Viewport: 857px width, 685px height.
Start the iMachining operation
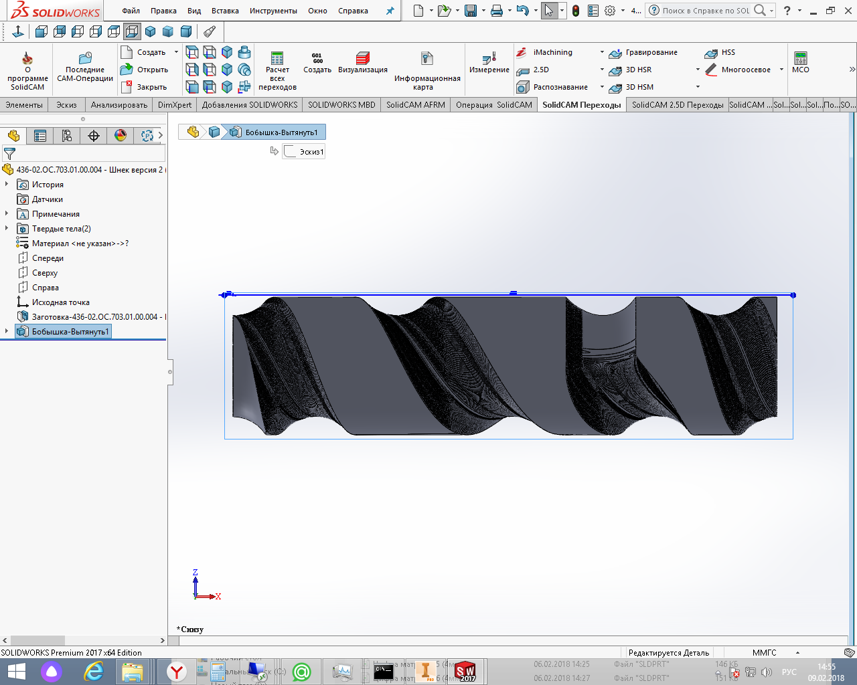pyautogui.click(x=545, y=52)
